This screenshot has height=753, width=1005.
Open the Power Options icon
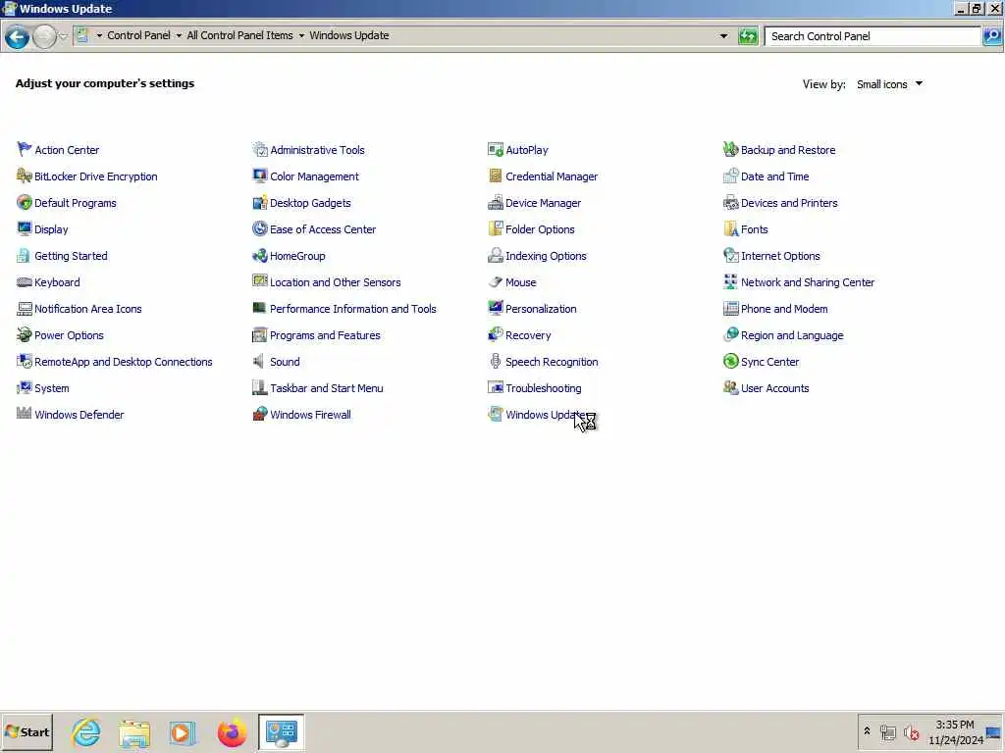coord(25,334)
